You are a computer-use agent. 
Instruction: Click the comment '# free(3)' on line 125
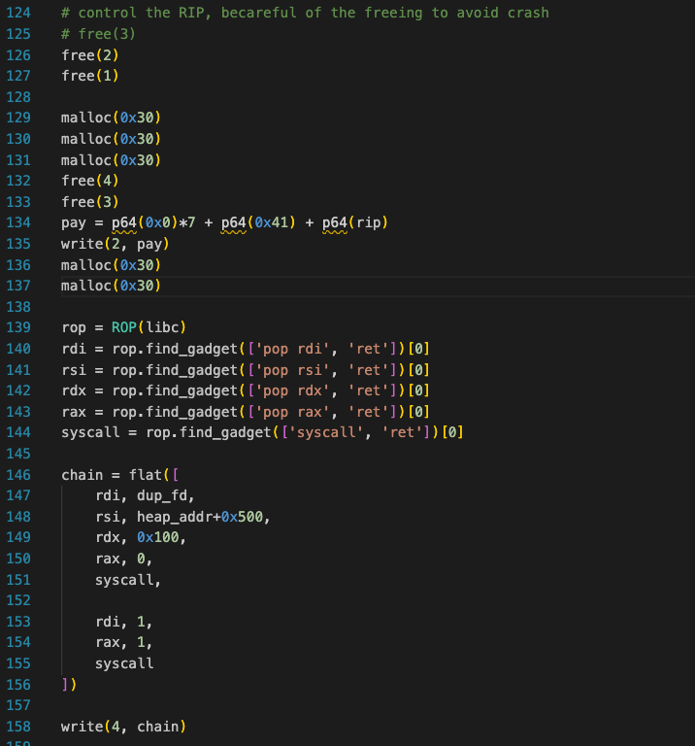[98, 34]
